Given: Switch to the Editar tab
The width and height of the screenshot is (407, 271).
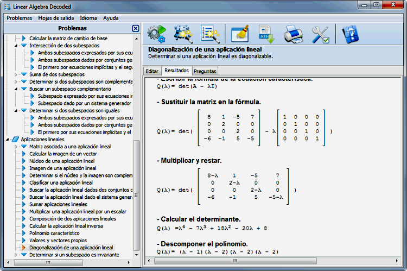Looking at the screenshot, I should click(152, 71).
